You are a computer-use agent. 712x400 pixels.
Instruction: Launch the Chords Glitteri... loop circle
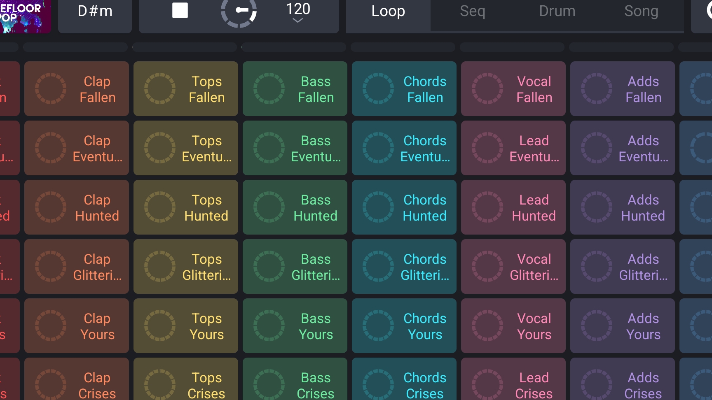pyautogui.click(x=378, y=266)
